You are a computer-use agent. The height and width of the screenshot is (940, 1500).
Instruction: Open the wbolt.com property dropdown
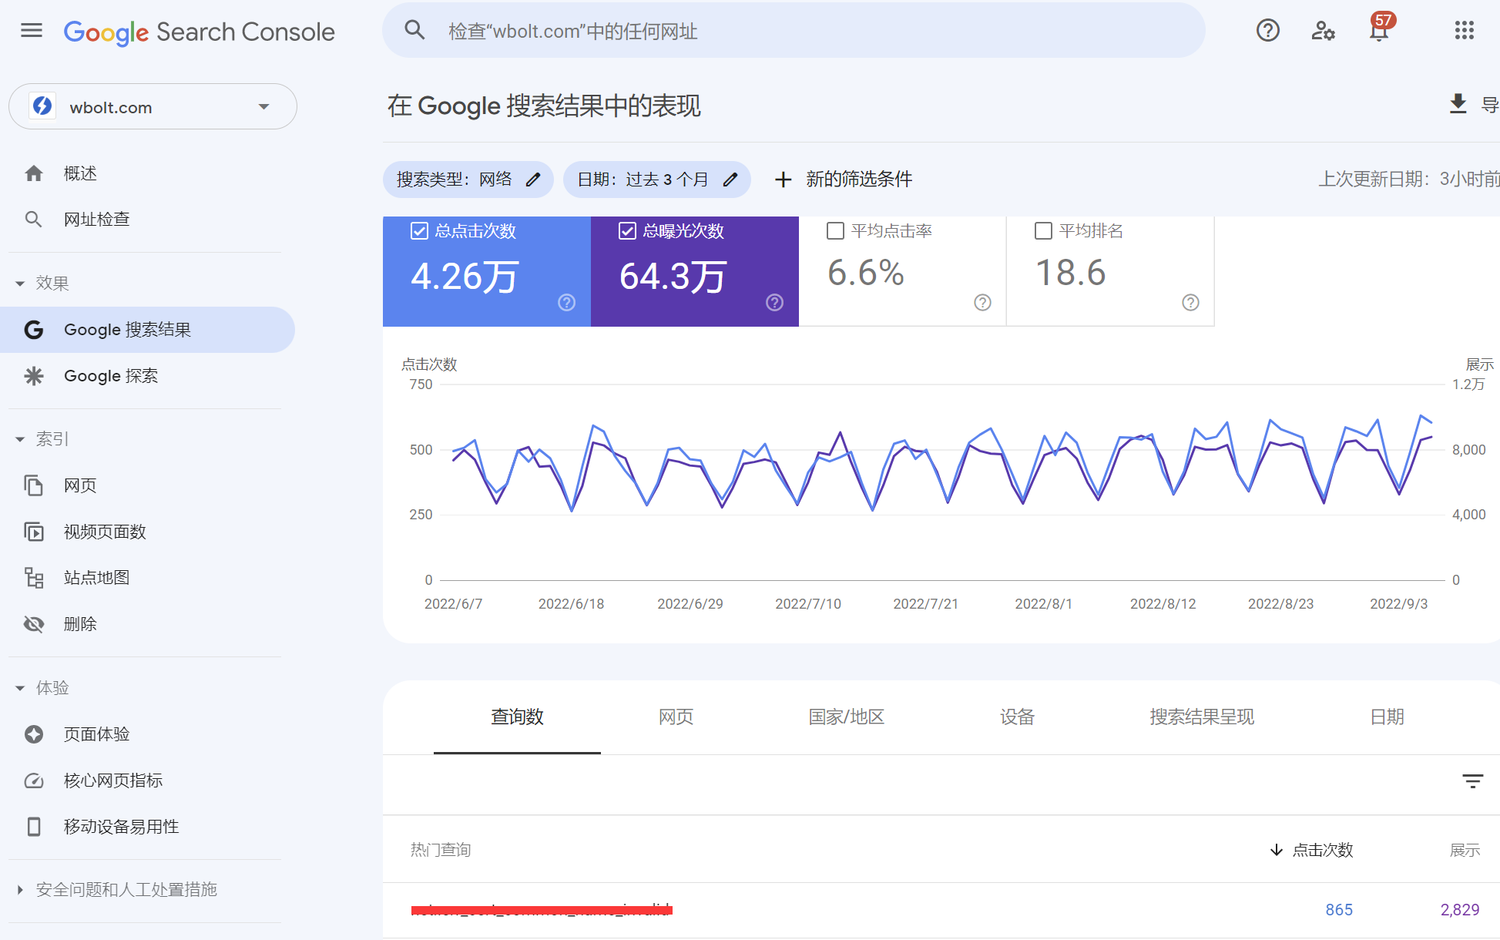pos(263,106)
